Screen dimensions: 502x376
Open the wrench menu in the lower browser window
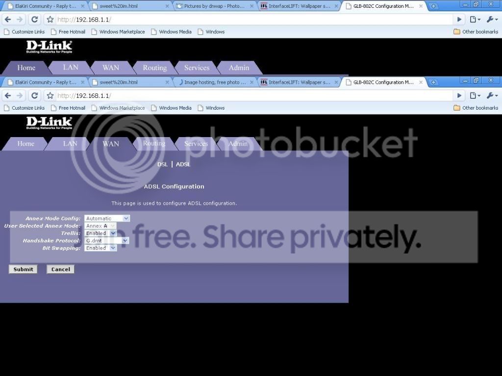[492, 95]
